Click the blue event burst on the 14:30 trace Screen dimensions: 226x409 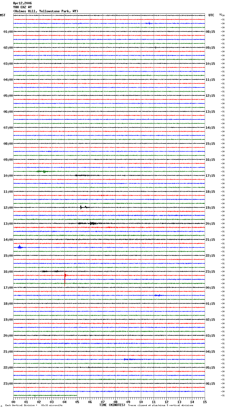pos(20,247)
